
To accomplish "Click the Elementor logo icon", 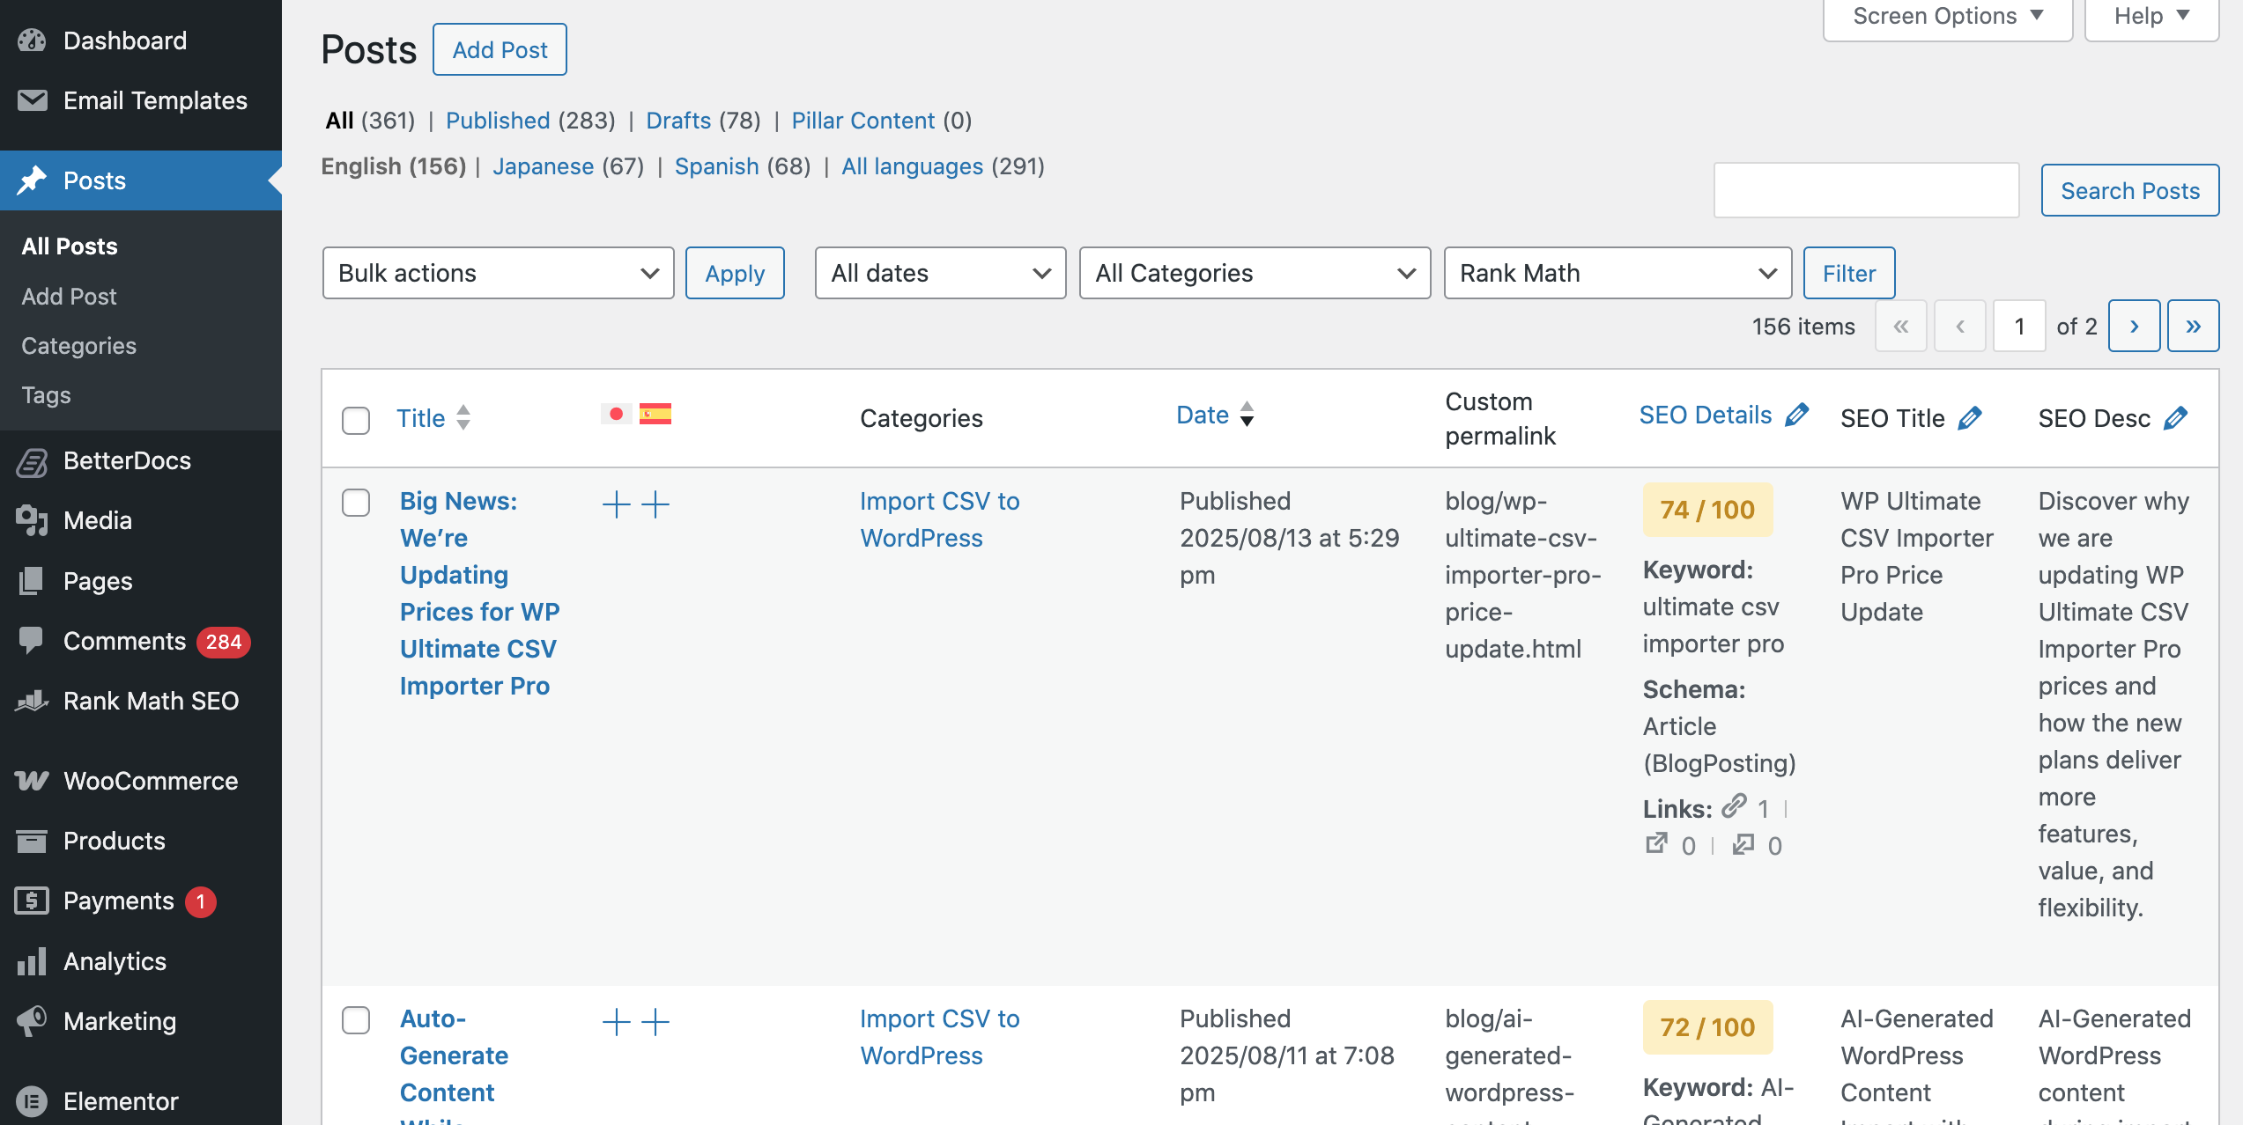I will [x=33, y=1101].
